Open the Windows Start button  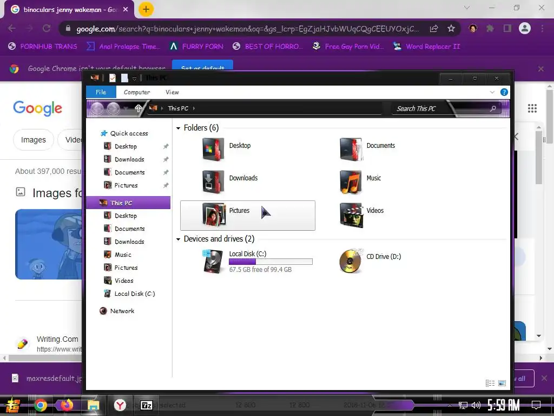[x=13, y=405]
